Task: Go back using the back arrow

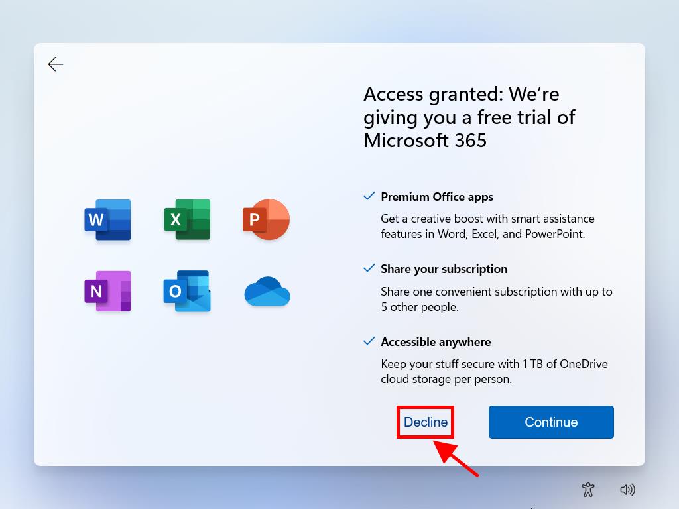Action: point(56,64)
